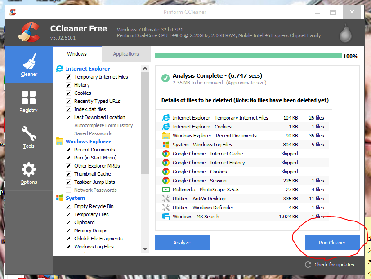The width and height of the screenshot is (371, 279).
Task: Click IE icon beside Temporary Internet Files result
Action: pos(166,118)
